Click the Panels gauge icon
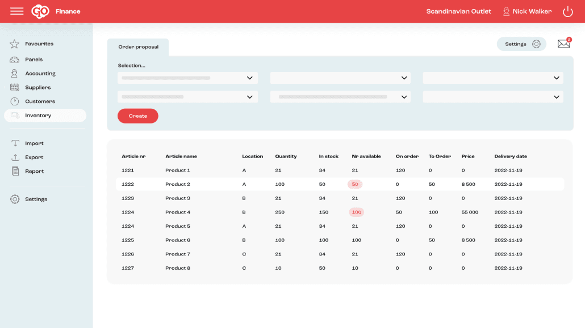The image size is (585, 328). click(15, 59)
